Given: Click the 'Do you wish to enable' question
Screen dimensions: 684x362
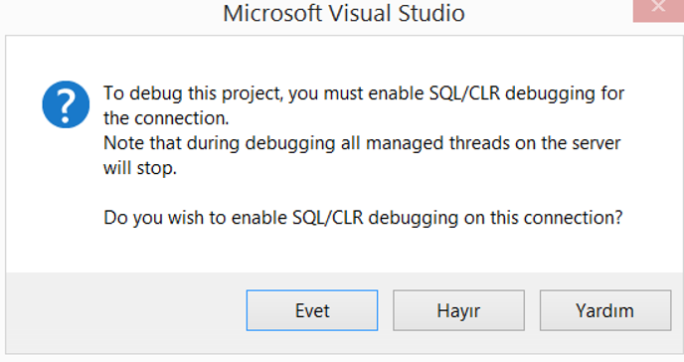Looking at the screenshot, I should click(363, 217).
